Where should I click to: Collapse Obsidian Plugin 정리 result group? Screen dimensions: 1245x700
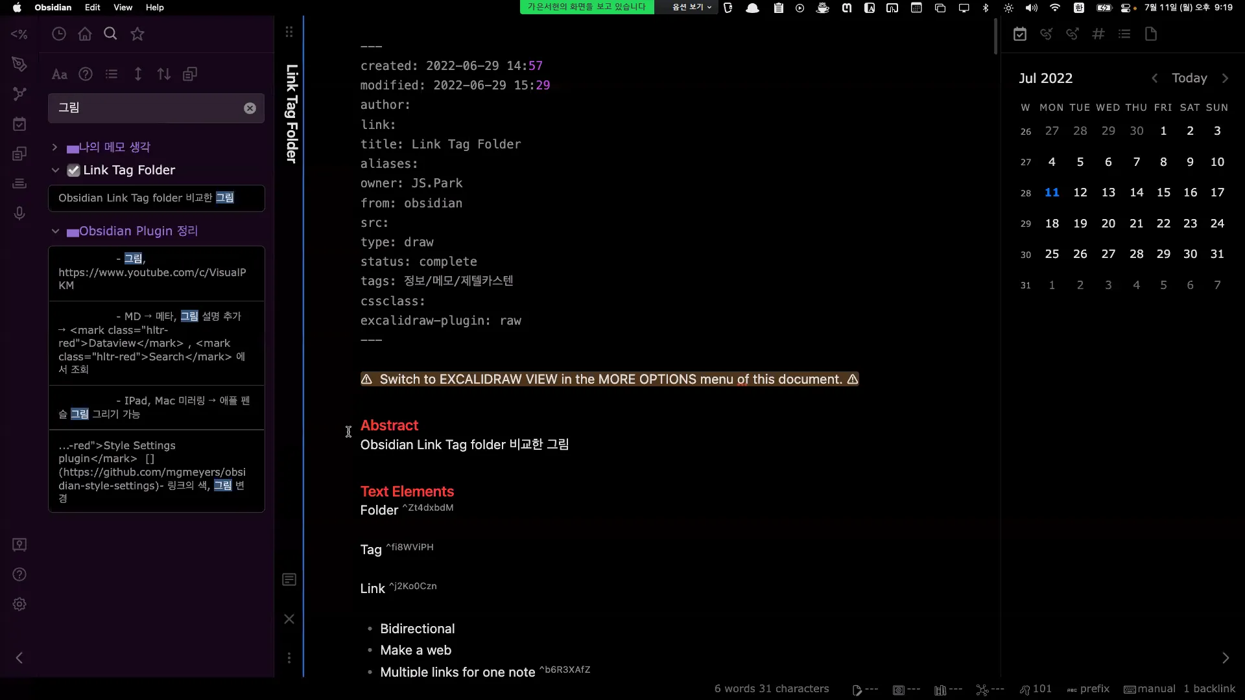coord(55,231)
